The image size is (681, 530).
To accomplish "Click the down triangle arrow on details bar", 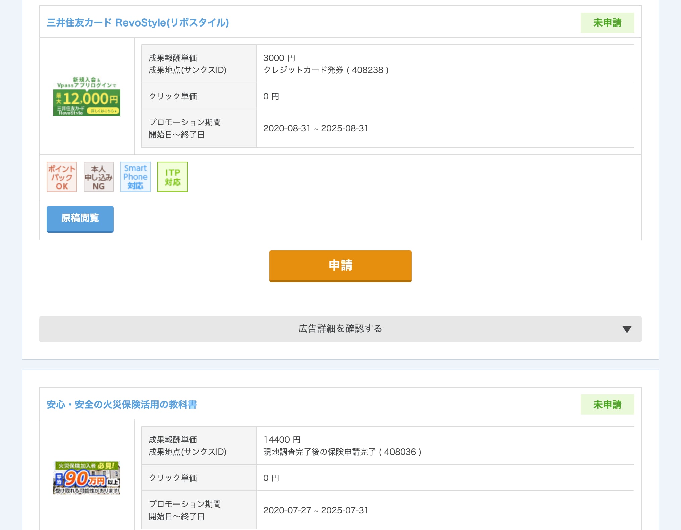I will [x=627, y=329].
